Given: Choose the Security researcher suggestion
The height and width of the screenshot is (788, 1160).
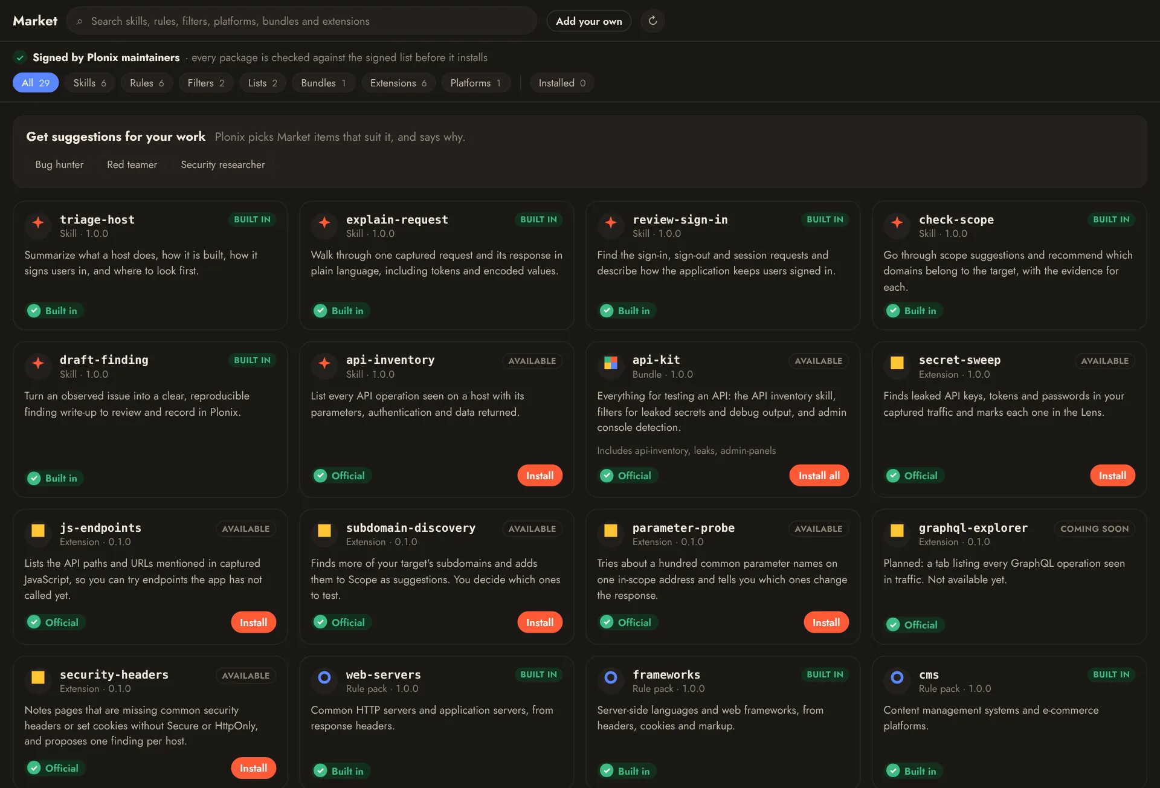Looking at the screenshot, I should point(223,164).
